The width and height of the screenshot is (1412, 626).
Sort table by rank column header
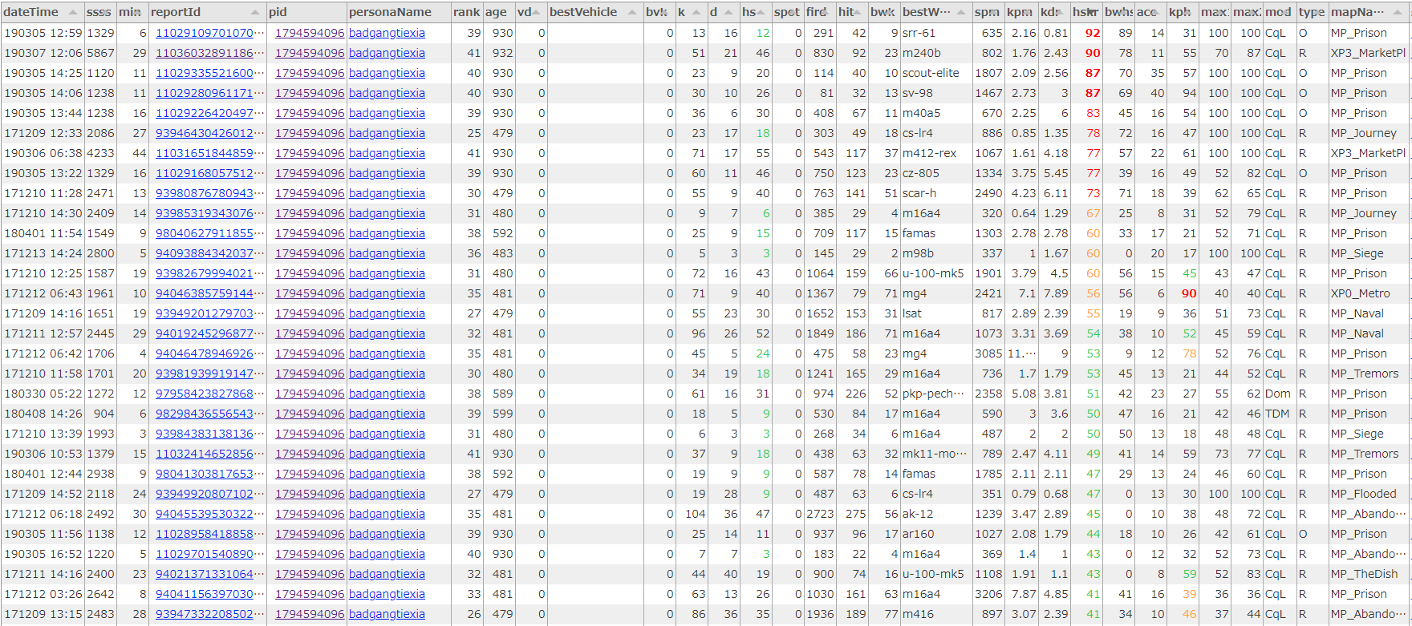467,12
